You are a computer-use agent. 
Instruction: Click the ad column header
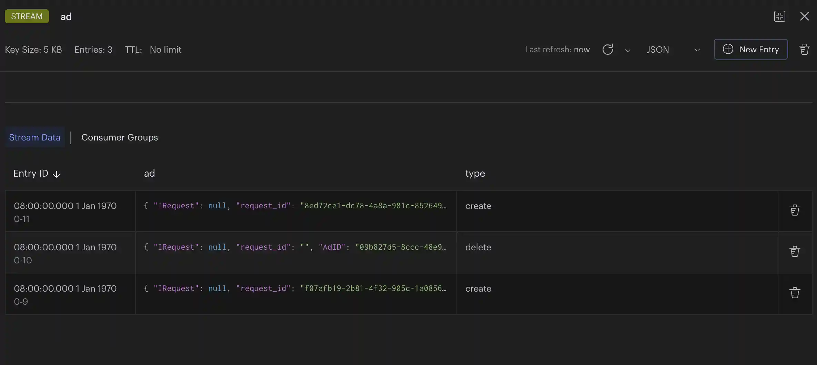pyautogui.click(x=149, y=173)
